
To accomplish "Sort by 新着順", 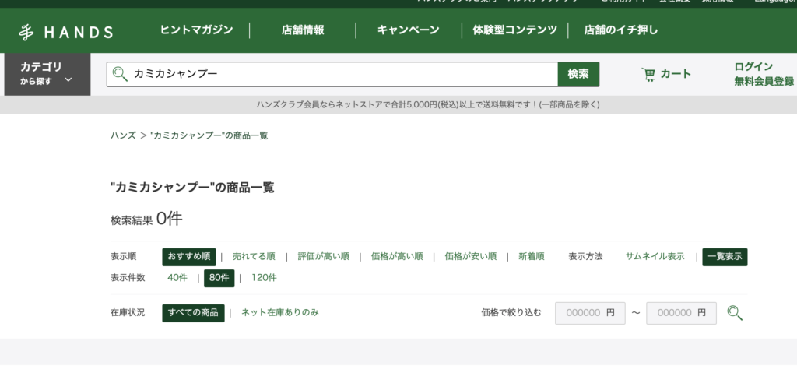I will [x=531, y=257].
